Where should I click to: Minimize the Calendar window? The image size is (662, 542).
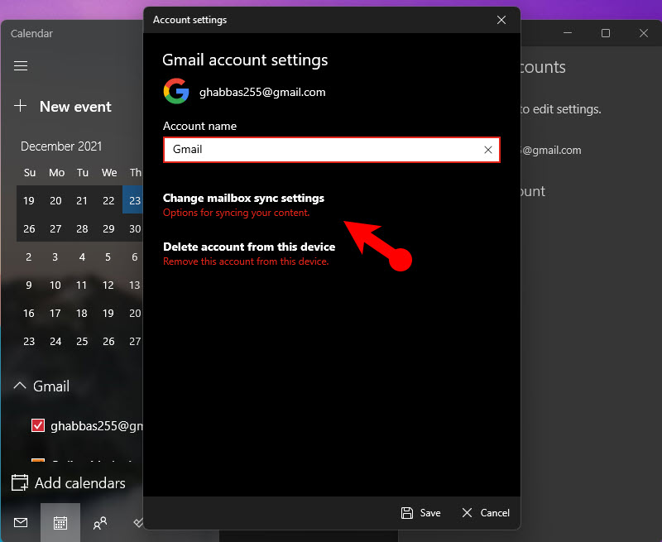coord(568,33)
